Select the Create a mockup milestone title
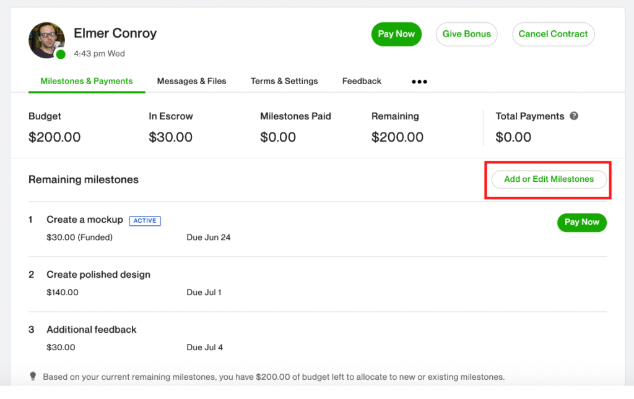634x399 pixels. 85,220
